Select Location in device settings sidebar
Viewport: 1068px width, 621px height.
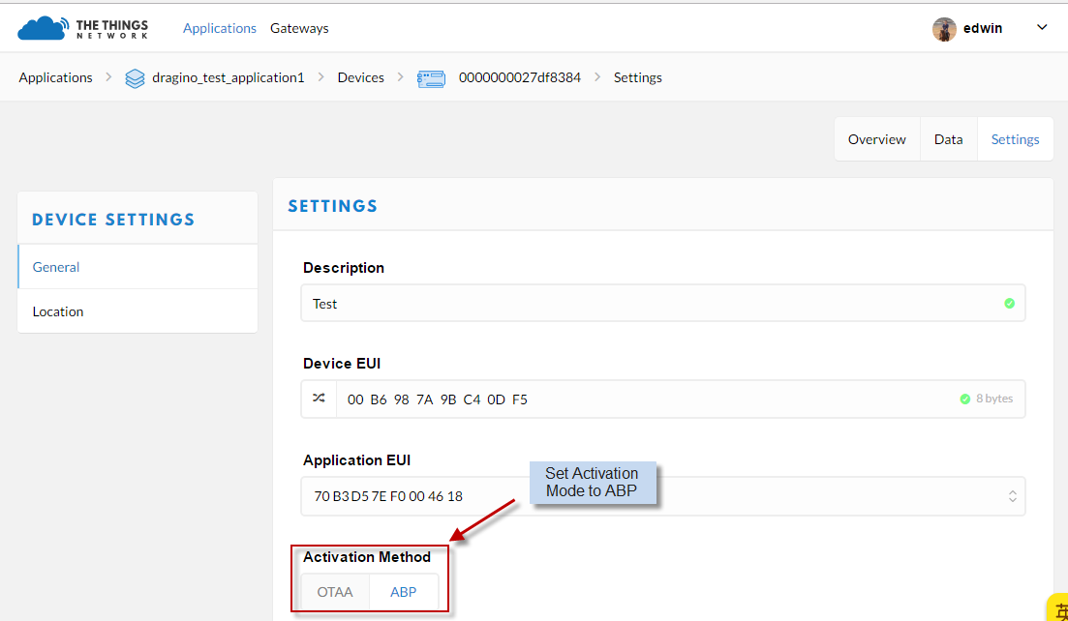click(137, 311)
